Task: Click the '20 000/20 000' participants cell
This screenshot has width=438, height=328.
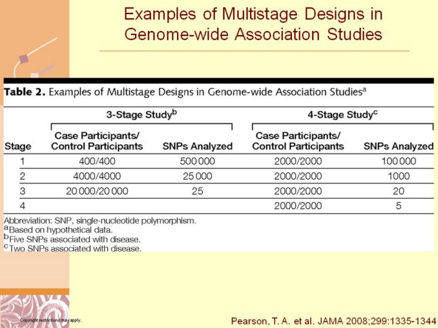Action: pyautogui.click(x=97, y=191)
